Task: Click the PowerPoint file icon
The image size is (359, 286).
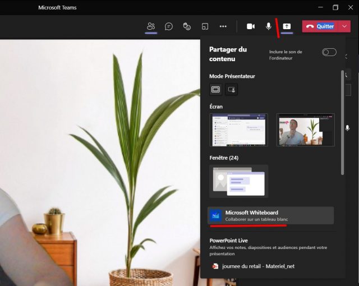Action: click(215, 266)
